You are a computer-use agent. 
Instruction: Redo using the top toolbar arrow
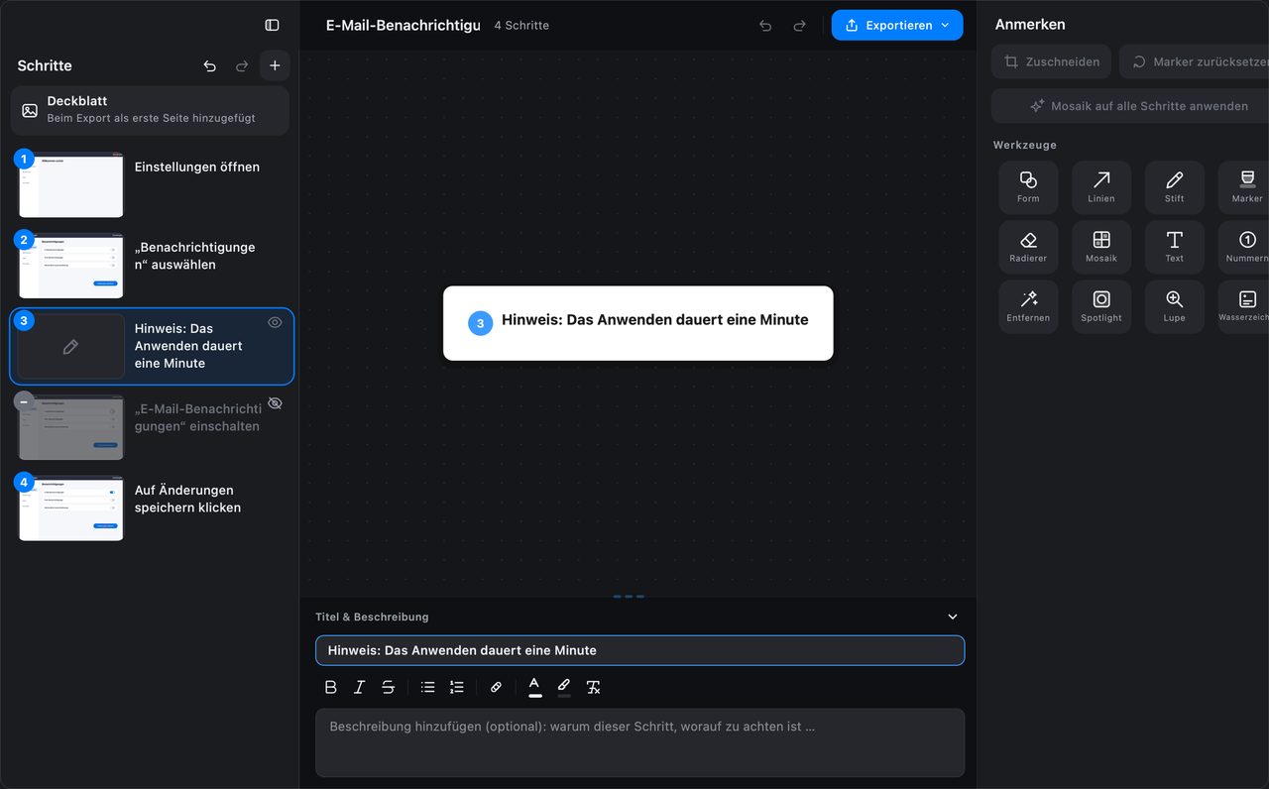[799, 26]
